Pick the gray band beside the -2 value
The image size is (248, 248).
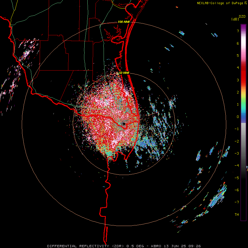pos(243,141)
